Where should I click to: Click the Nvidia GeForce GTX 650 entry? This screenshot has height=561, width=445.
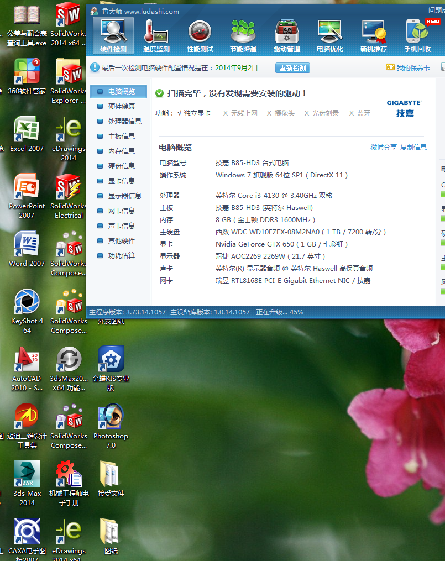tap(281, 244)
